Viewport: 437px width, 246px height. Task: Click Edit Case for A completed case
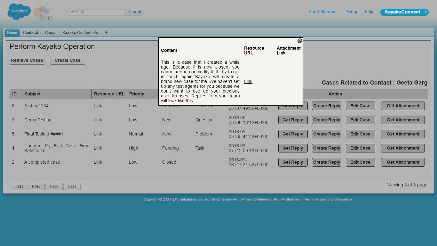click(x=360, y=162)
